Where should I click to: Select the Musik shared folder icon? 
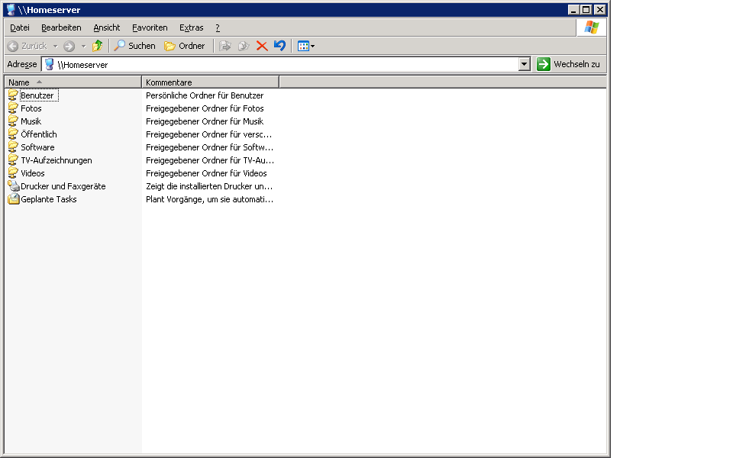pyautogui.click(x=13, y=121)
